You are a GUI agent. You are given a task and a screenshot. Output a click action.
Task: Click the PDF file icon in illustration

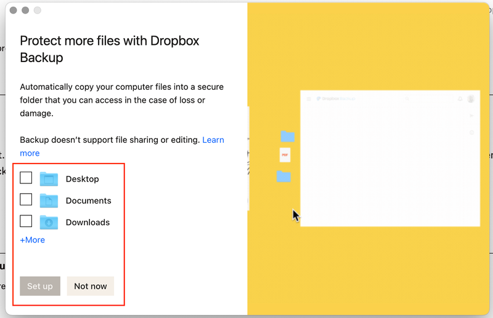coord(285,155)
